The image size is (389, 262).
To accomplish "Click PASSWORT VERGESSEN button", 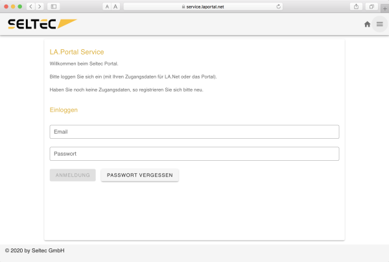I will coord(139,175).
